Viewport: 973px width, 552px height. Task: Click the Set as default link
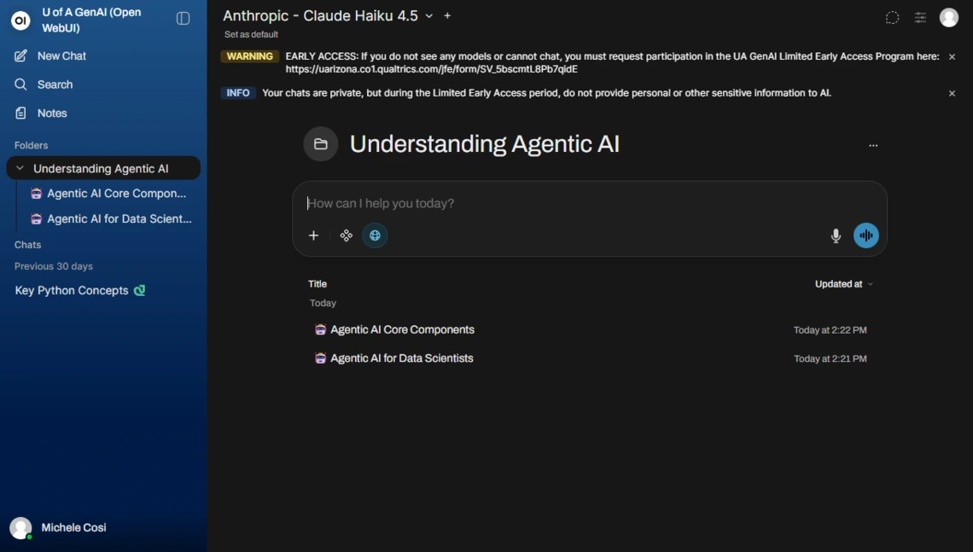pos(251,34)
